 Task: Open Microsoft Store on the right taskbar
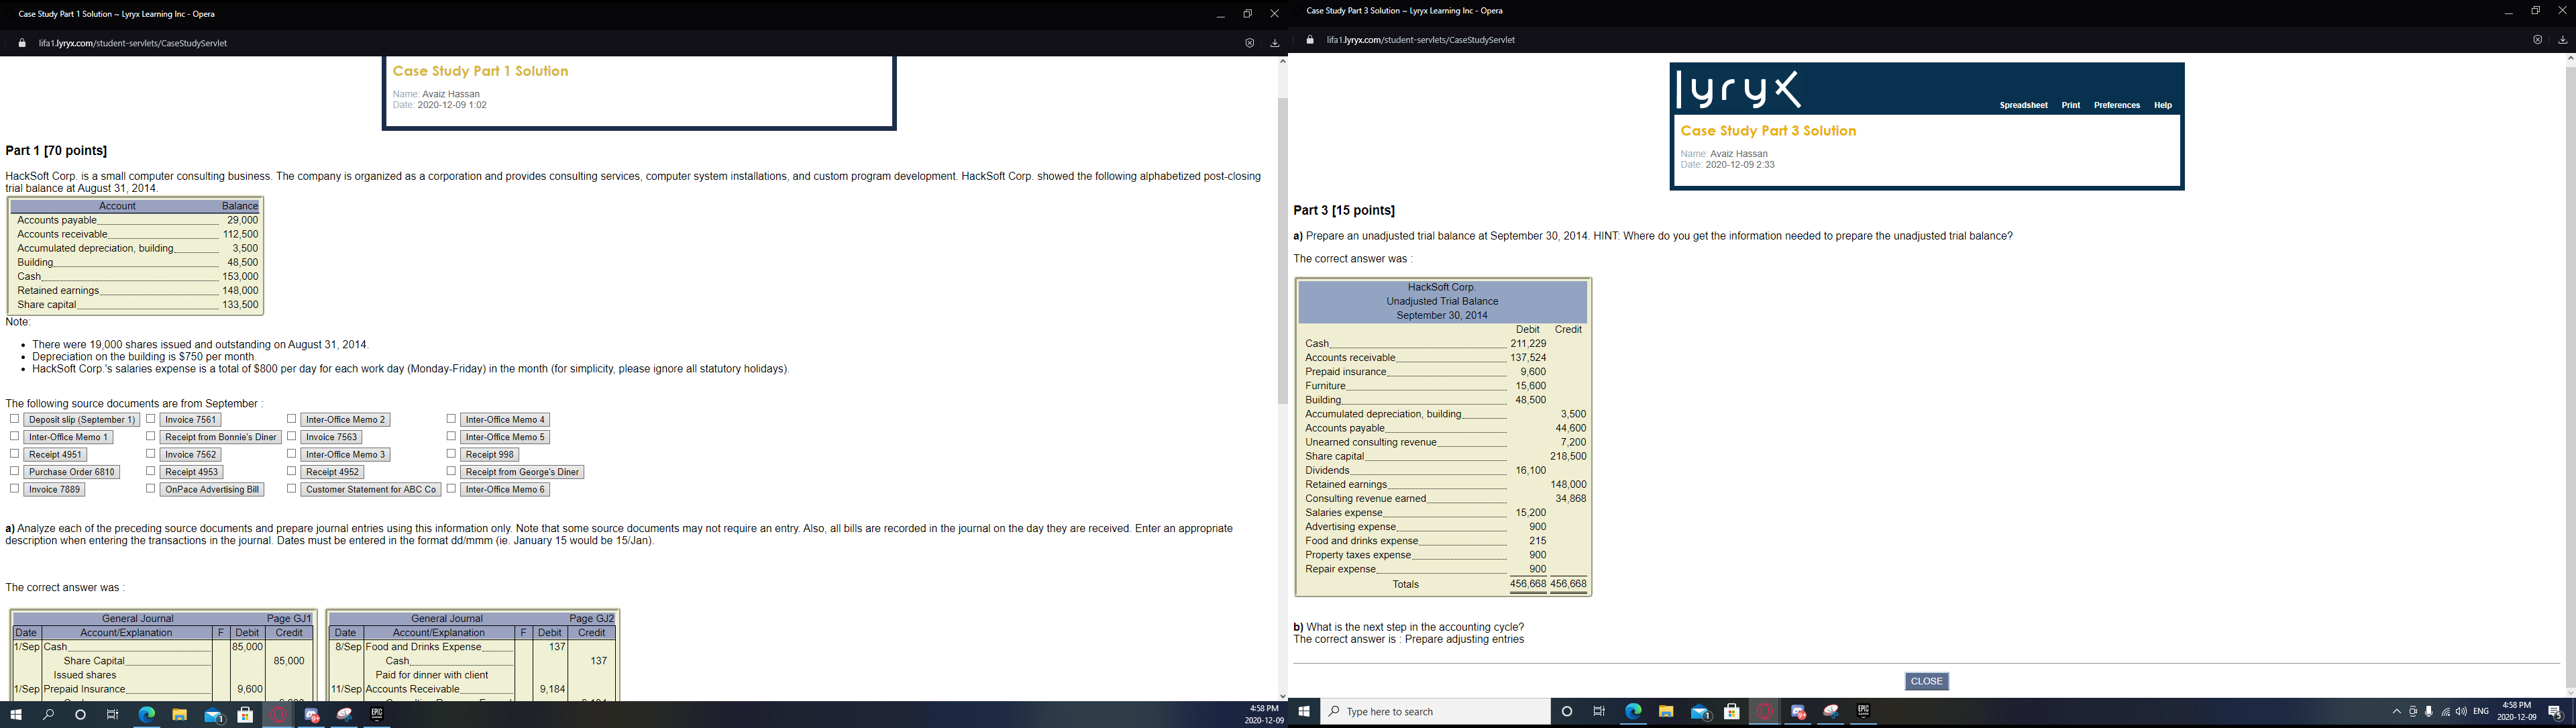tap(1732, 712)
